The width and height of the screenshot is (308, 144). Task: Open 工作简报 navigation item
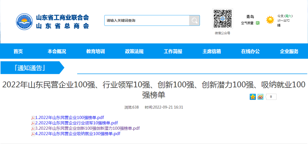tap(173, 52)
